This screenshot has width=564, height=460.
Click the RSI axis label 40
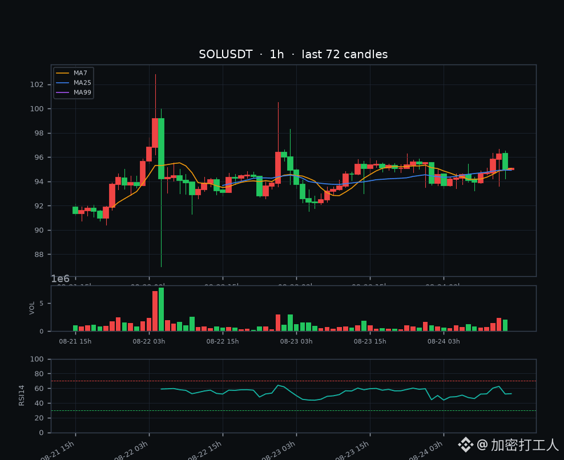point(39,403)
